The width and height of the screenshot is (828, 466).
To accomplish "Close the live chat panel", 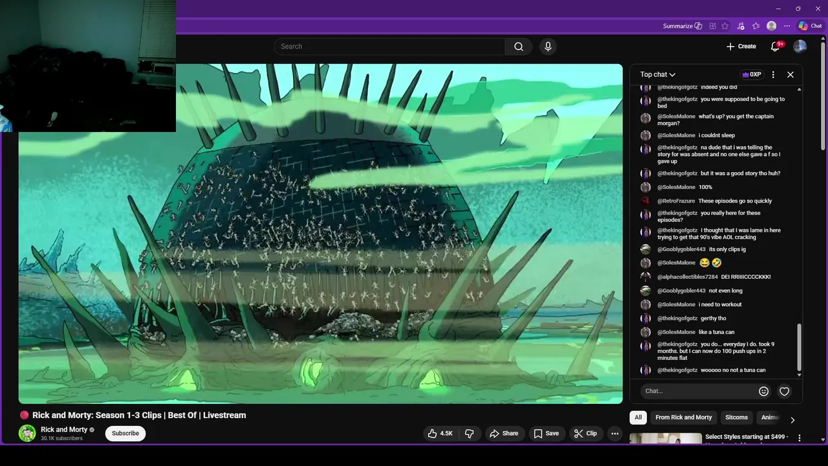I will click(790, 74).
